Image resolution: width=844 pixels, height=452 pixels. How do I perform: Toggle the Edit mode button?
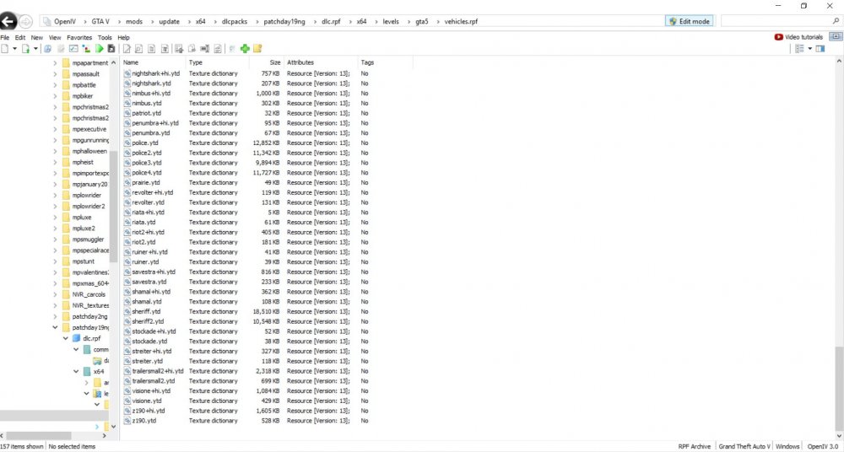pyautogui.click(x=690, y=21)
